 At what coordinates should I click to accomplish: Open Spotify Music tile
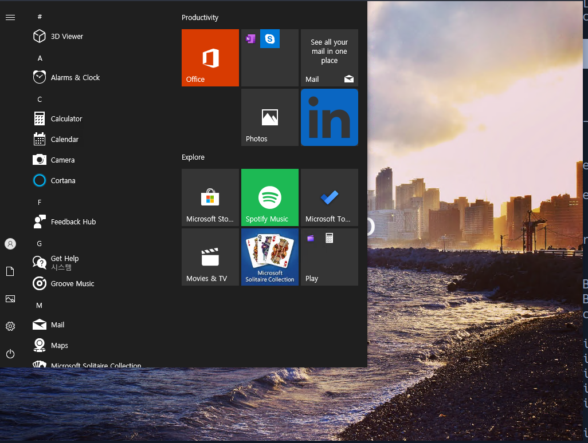pos(270,197)
